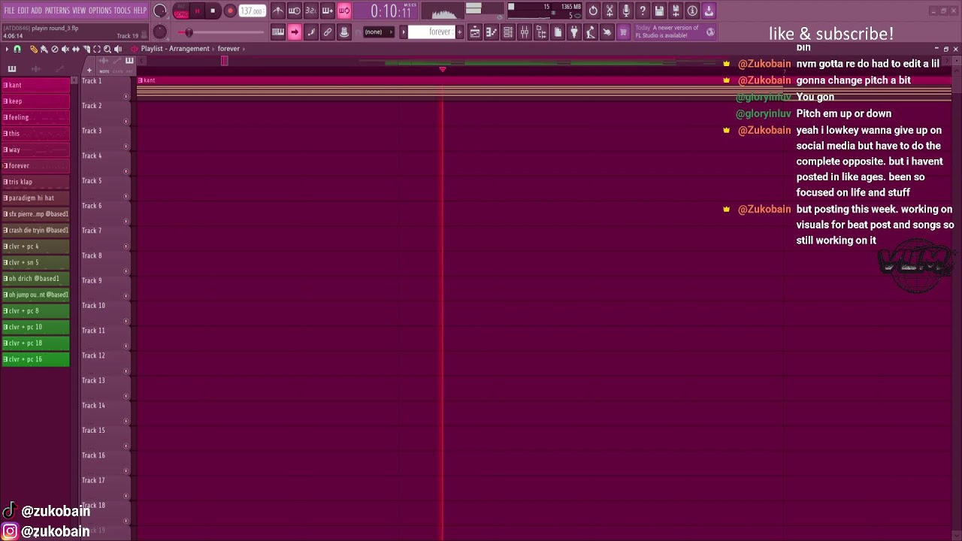
Task: Add a new pattern with plus button
Action: pos(460,32)
